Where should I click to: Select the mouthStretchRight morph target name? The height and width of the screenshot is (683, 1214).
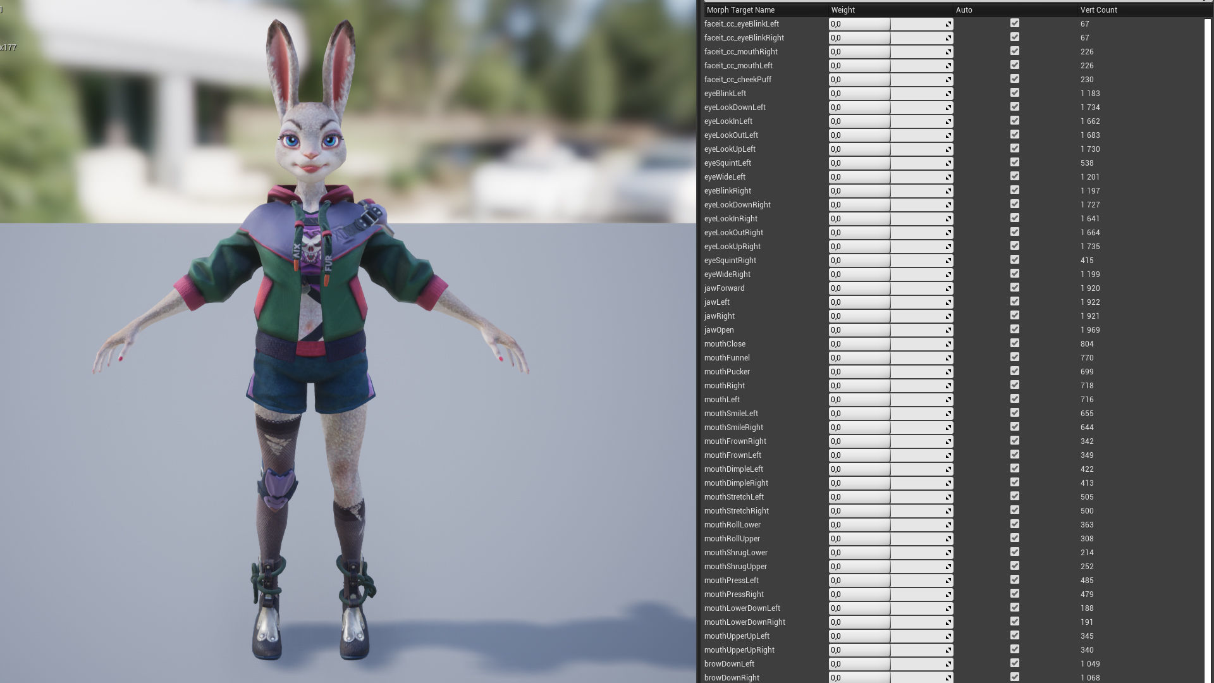737,511
